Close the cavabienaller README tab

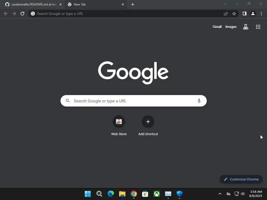tap(60, 4)
